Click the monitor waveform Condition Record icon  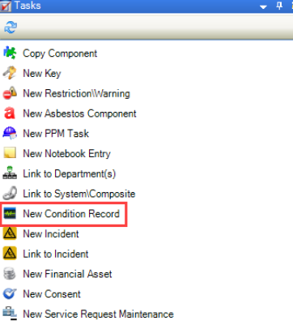pos(10,213)
